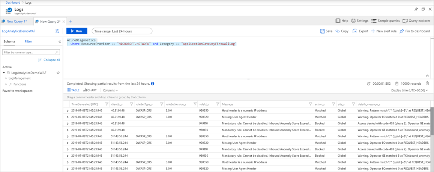The height and width of the screenshot is (172, 434).
Task: Open workspace scope settings icon
Action: tap(57, 31)
